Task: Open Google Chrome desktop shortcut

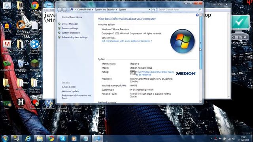Action: coord(35,8)
